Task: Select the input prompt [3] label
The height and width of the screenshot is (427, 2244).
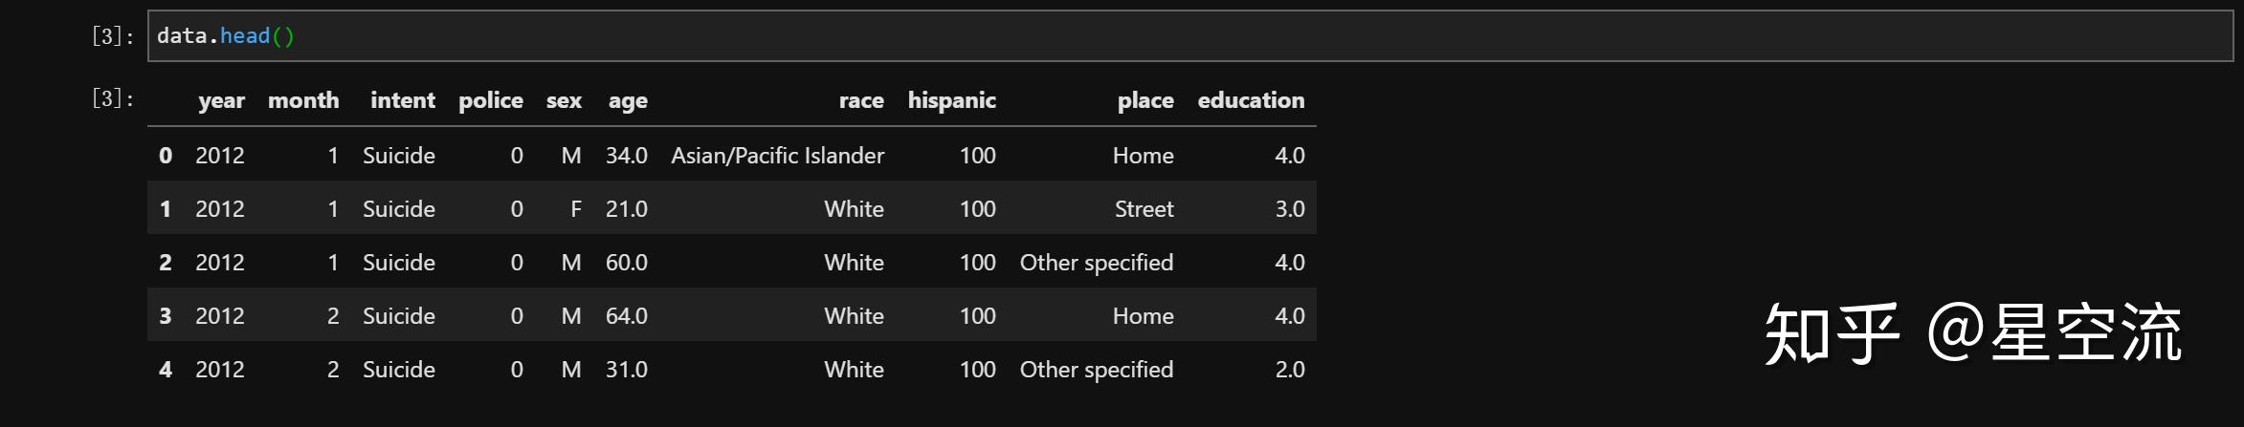Action: click(113, 36)
